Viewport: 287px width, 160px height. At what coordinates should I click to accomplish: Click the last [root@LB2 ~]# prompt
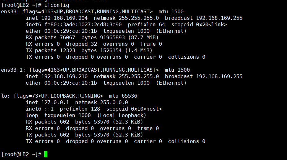point(21,154)
